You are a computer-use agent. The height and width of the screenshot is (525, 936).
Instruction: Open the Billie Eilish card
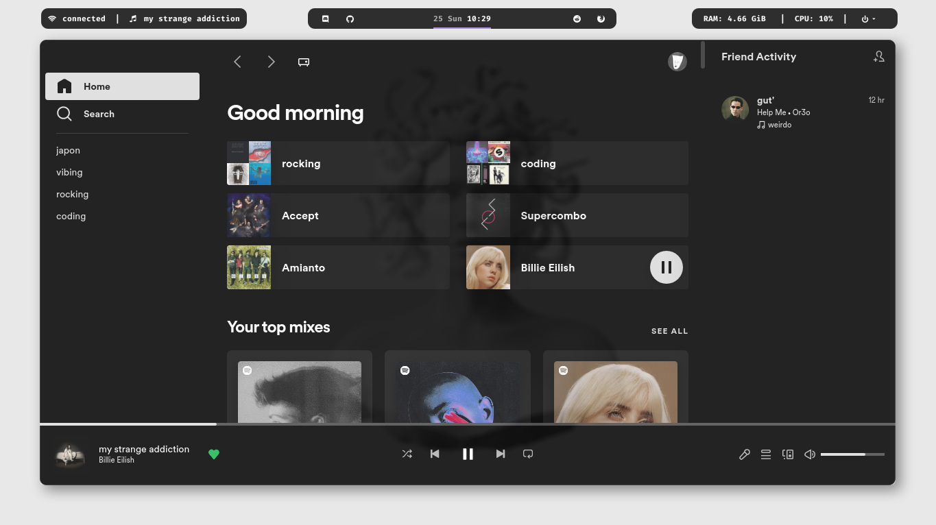point(577,267)
